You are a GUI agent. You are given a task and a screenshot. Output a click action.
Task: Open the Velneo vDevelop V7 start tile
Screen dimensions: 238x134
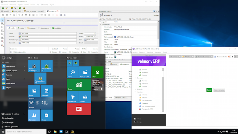tap(34, 66)
